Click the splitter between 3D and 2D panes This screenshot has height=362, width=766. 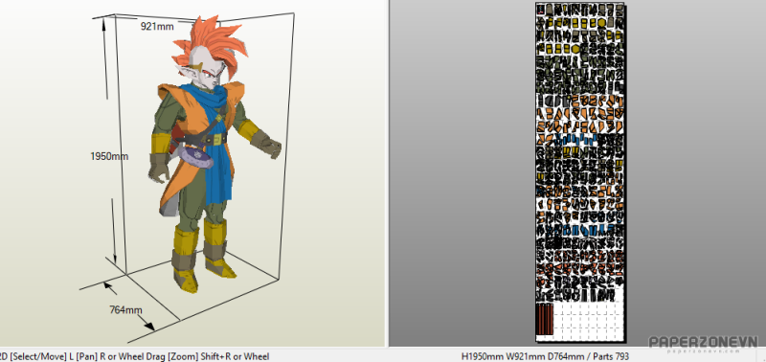[x=388, y=173]
